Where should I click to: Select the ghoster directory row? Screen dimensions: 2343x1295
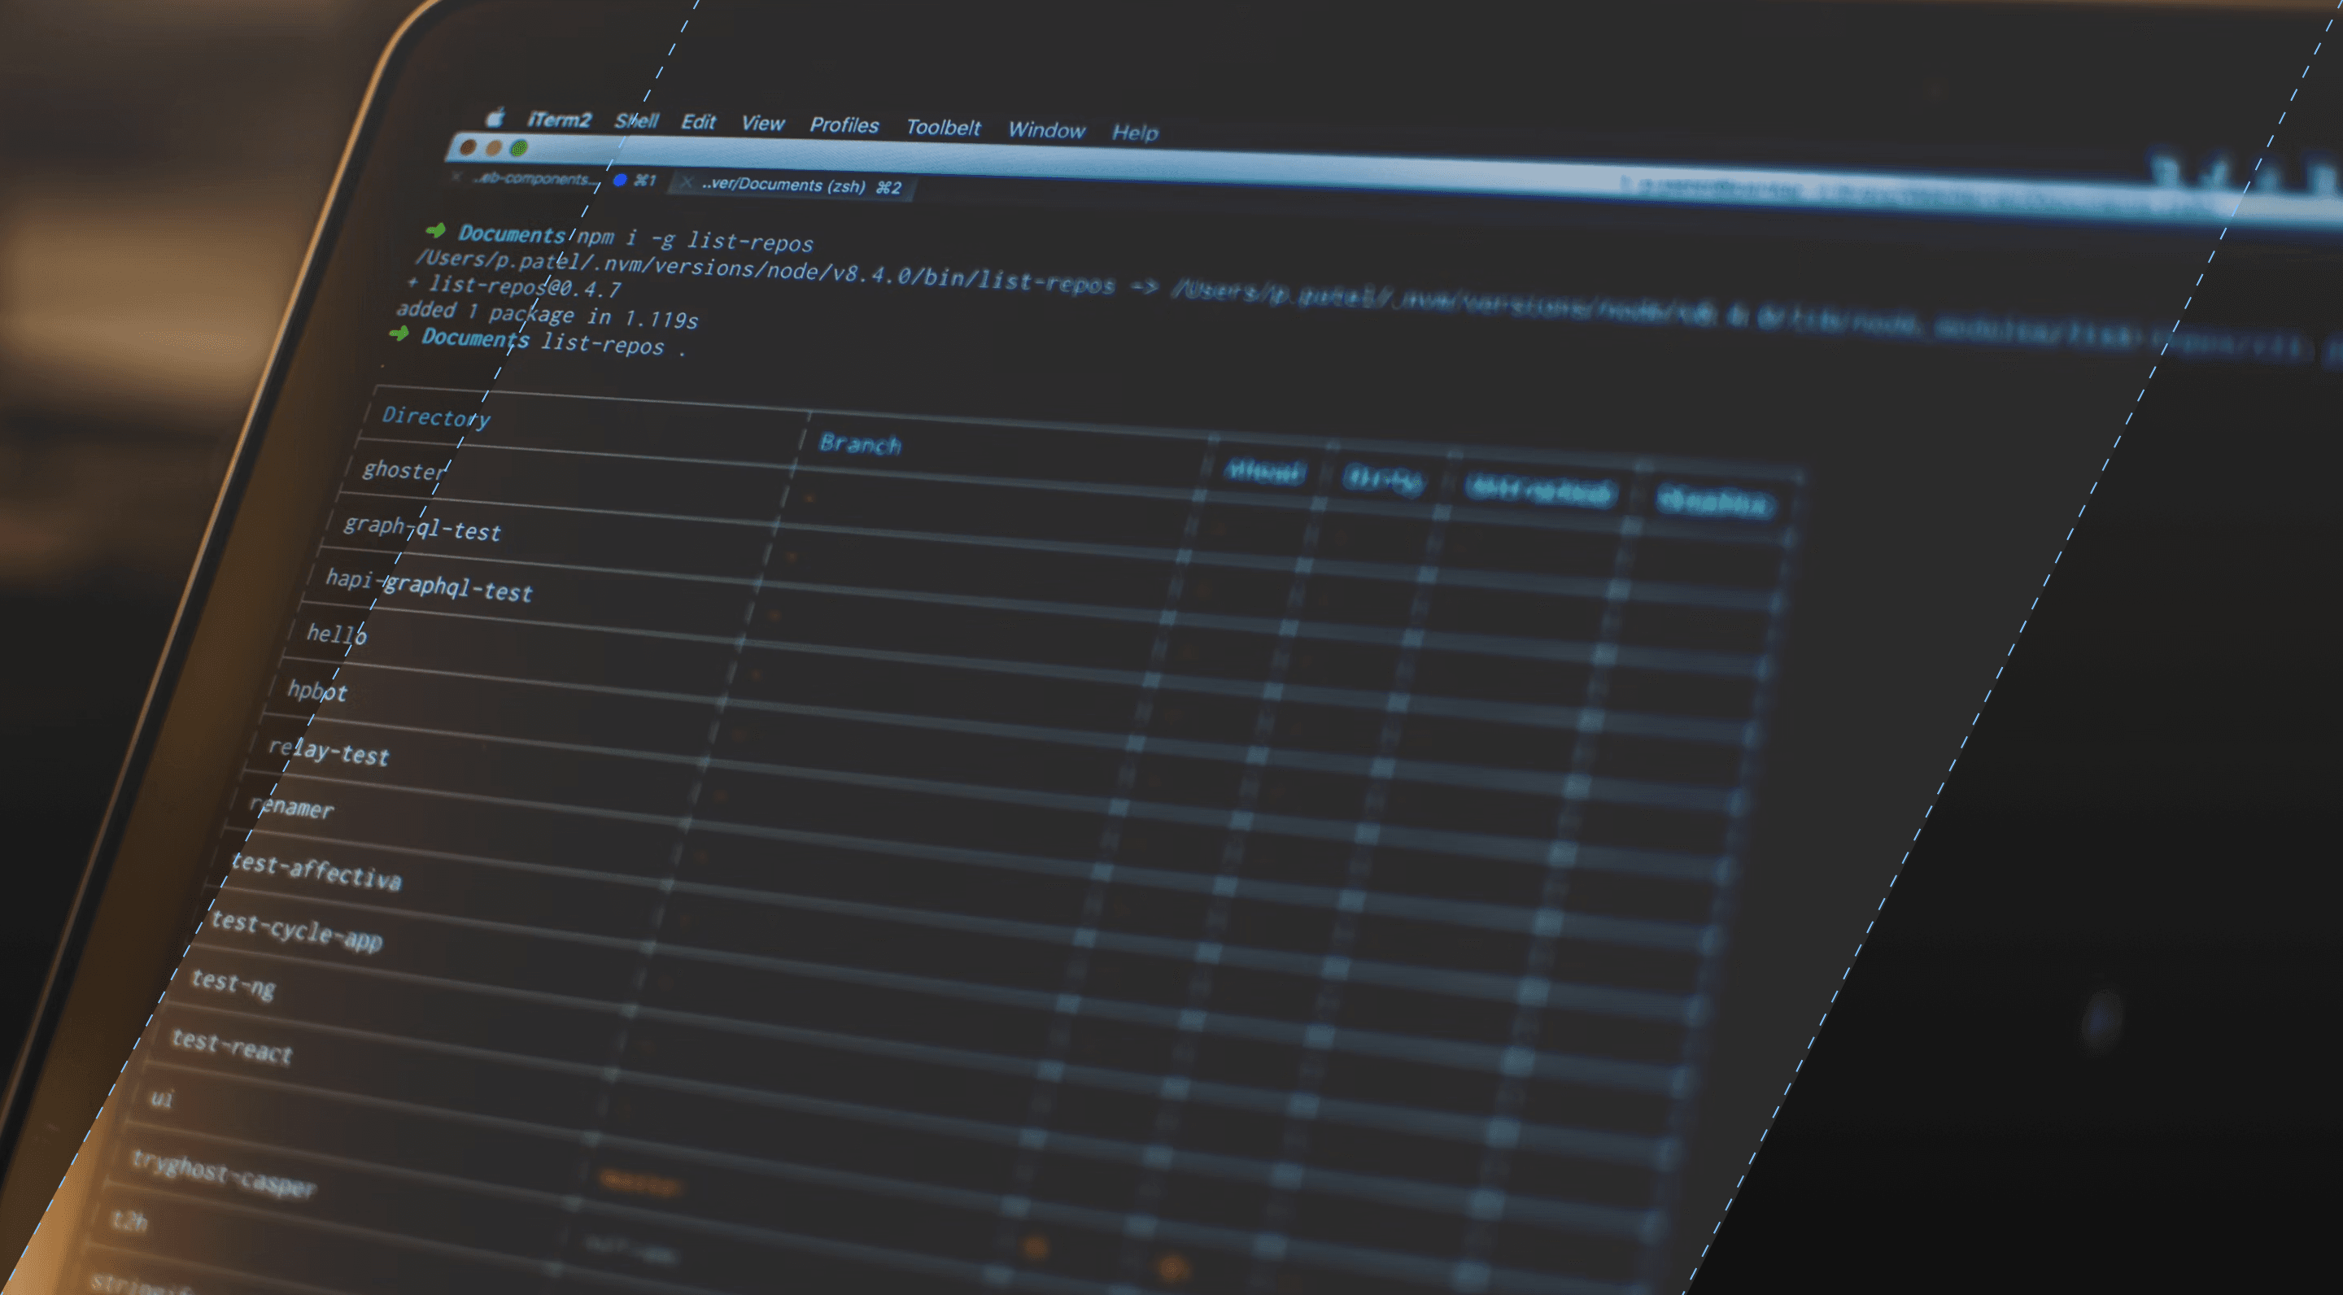pyautogui.click(x=405, y=470)
